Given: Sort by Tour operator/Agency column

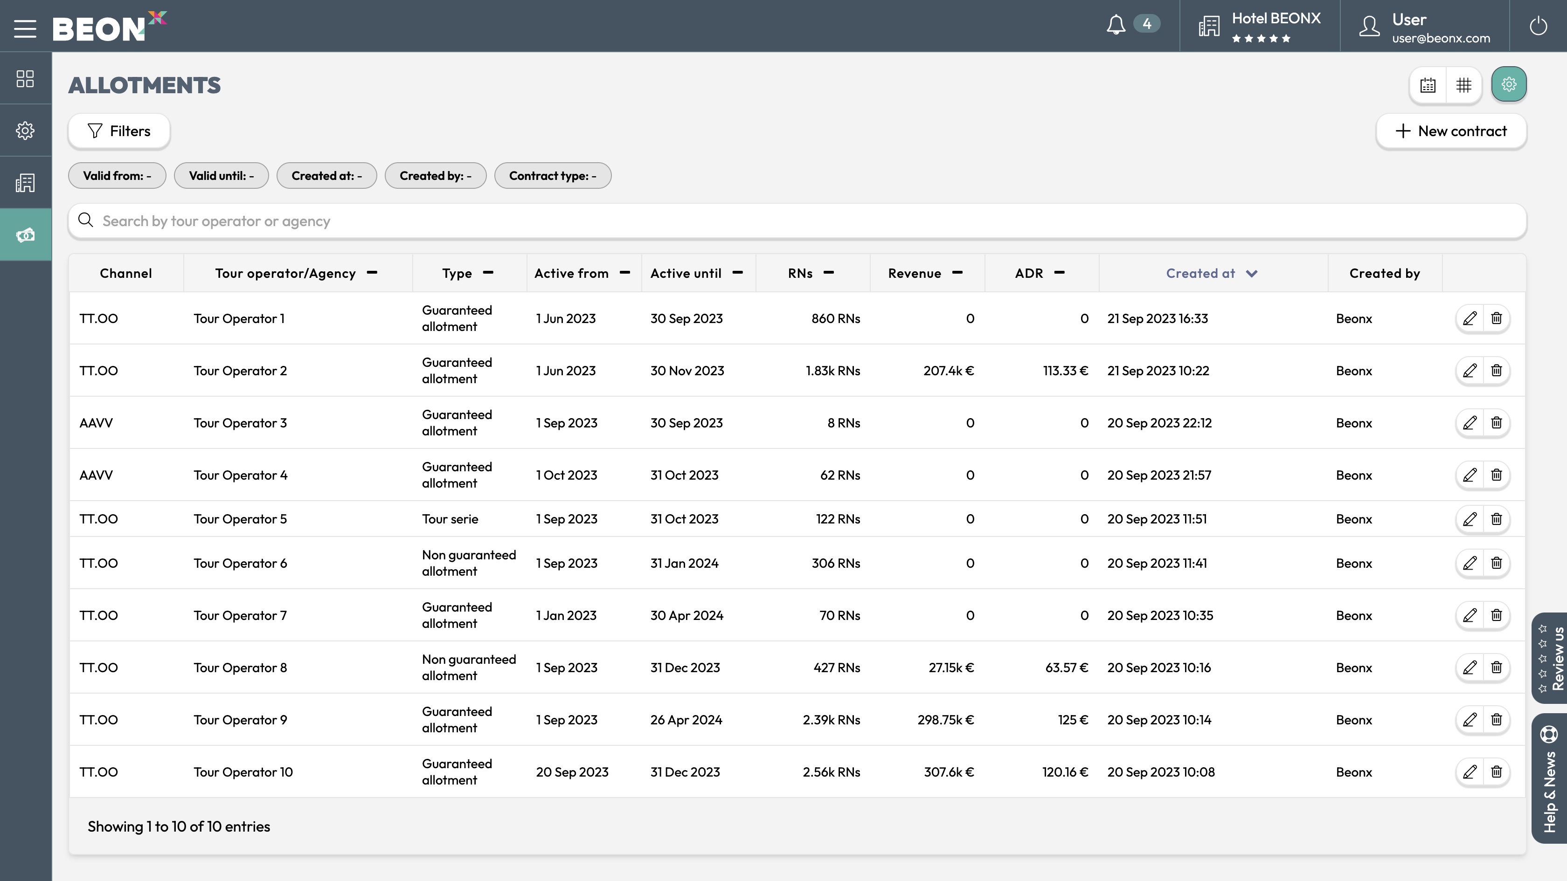Looking at the screenshot, I should point(297,273).
